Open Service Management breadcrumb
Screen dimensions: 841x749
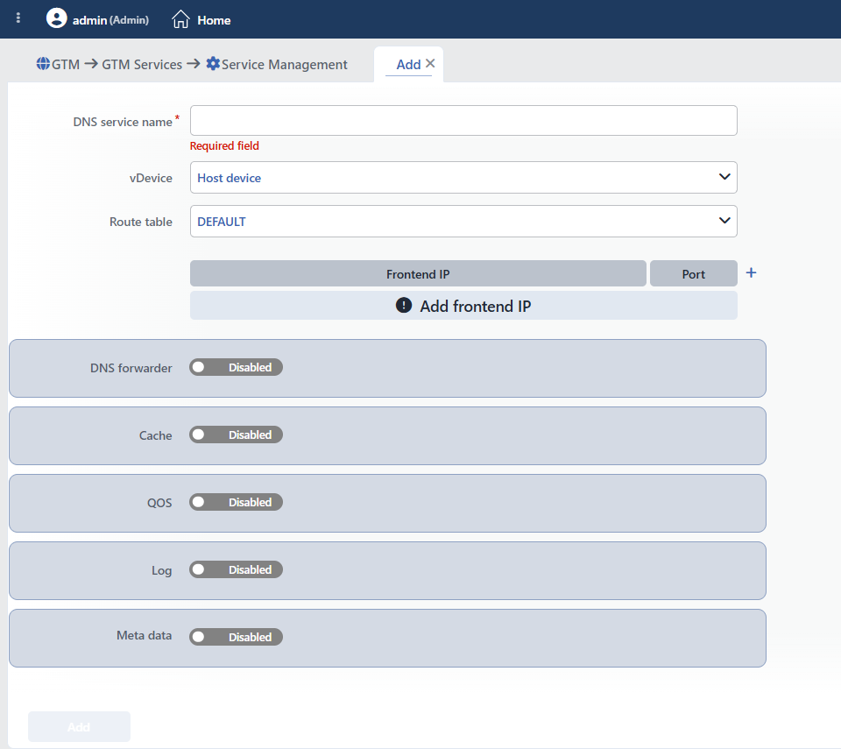(284, 64)
